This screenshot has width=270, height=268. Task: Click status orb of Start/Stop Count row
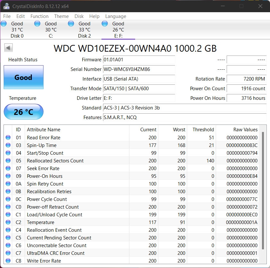(8, 153)
